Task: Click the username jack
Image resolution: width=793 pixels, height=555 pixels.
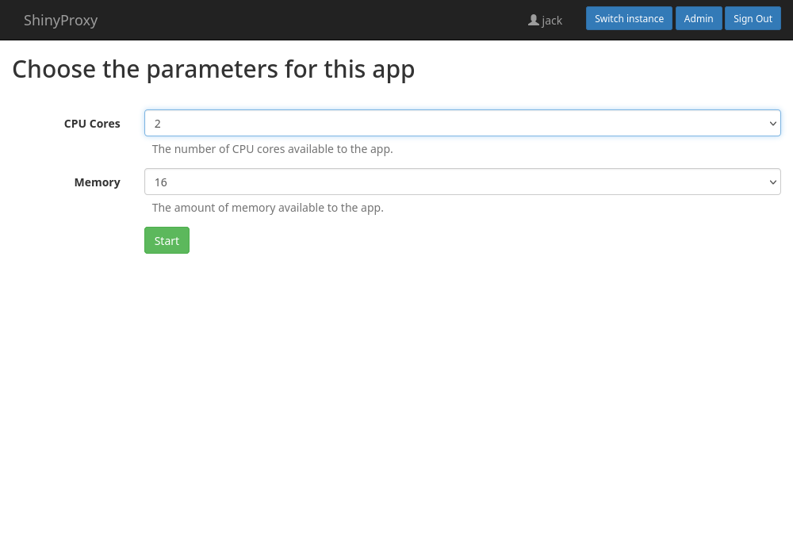Action: (552, 21)
